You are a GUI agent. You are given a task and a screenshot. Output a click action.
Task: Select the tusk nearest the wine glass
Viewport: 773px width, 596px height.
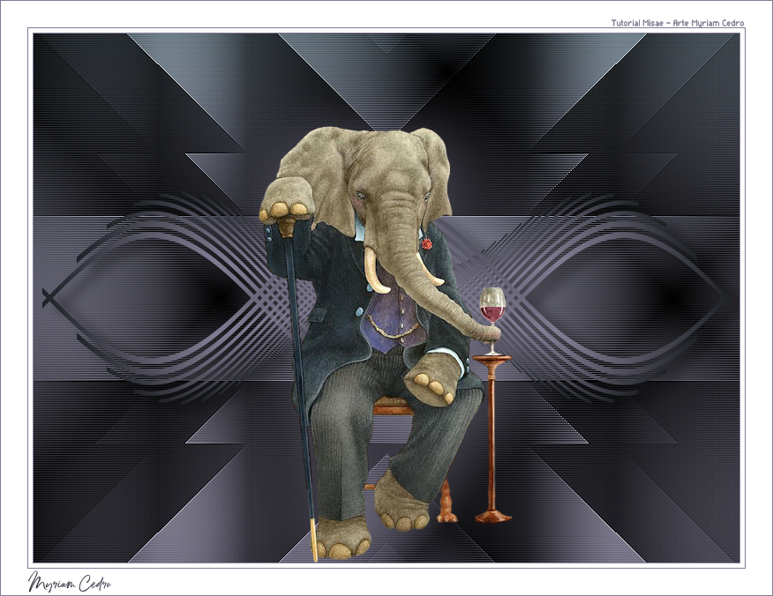pos(428,273)
